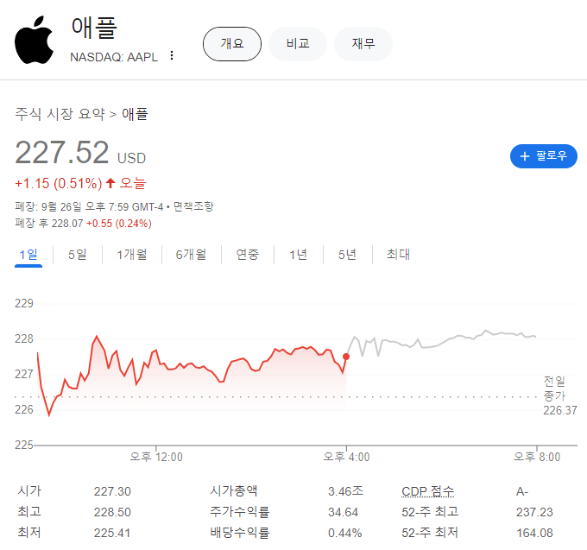Click the 오후 8:00 axis label
This screenshot has height=550, width=587.
[537, 457]
